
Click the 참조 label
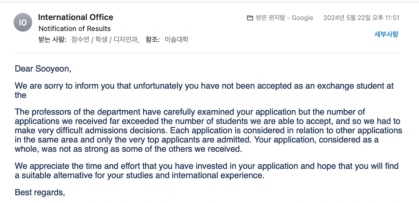pyautogui.click(x=152, y=40)
